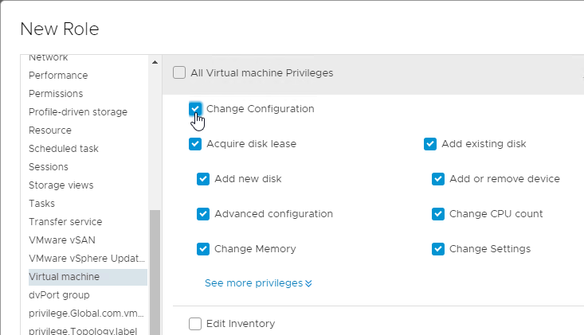
Task: Select the Performance privilege category
Action: coord(58,76)
